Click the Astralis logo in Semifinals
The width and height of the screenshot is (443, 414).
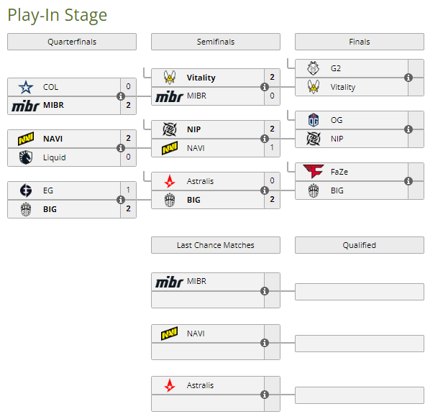(x=170, y=181)
